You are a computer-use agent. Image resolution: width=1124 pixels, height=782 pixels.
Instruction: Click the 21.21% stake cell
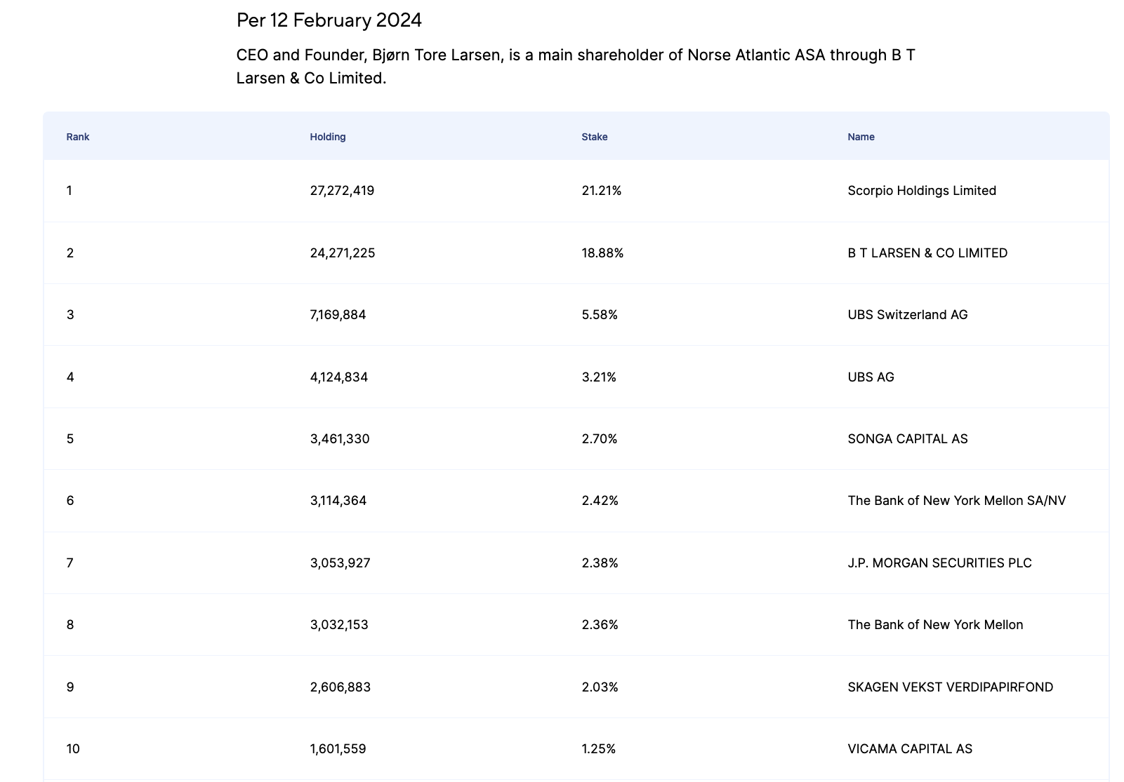coord(602,191)
